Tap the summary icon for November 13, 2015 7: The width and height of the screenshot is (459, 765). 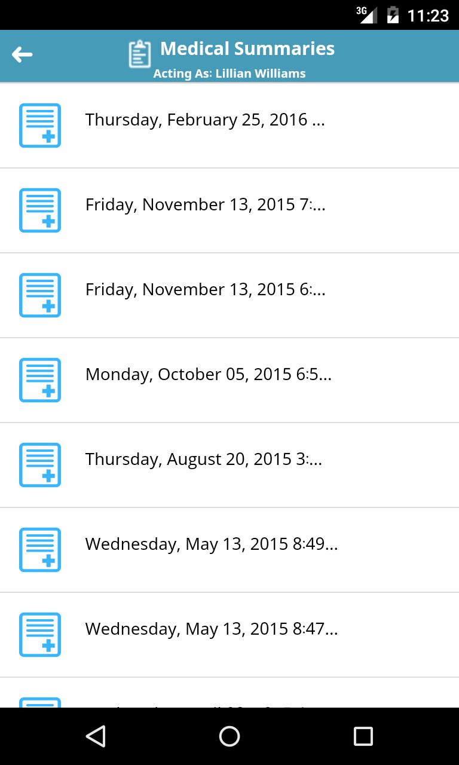(x=40, y=210)
